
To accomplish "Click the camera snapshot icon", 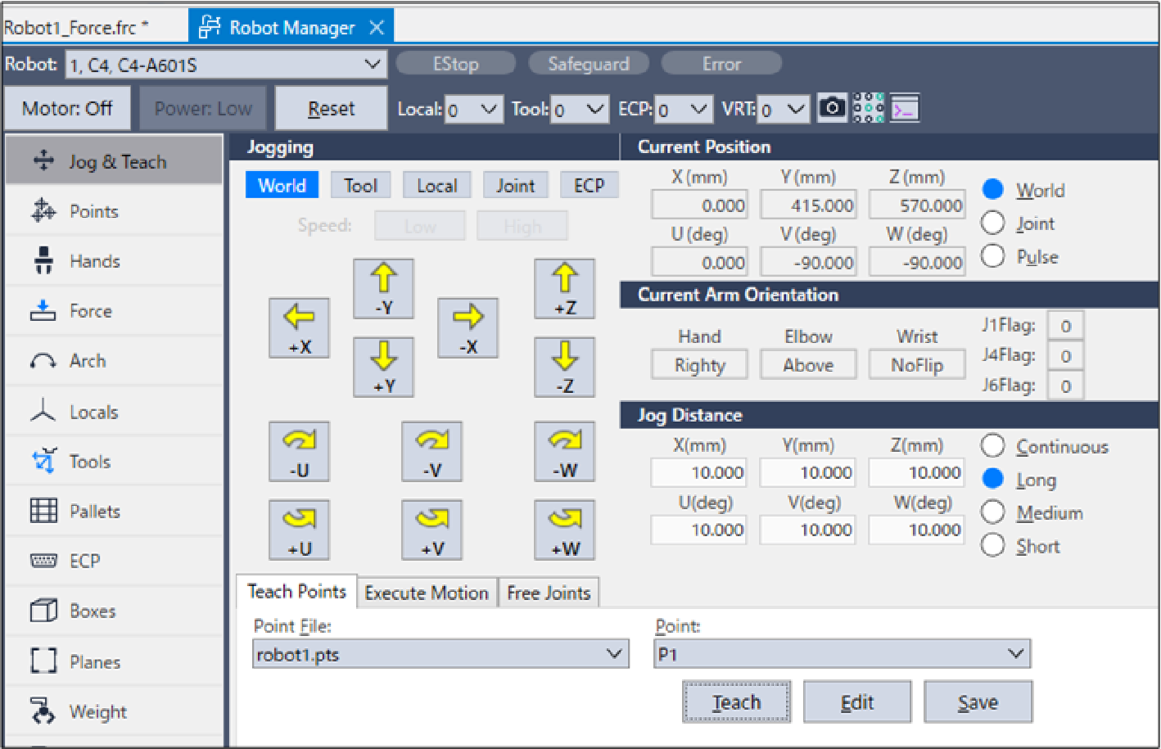I will pos(832,108).
